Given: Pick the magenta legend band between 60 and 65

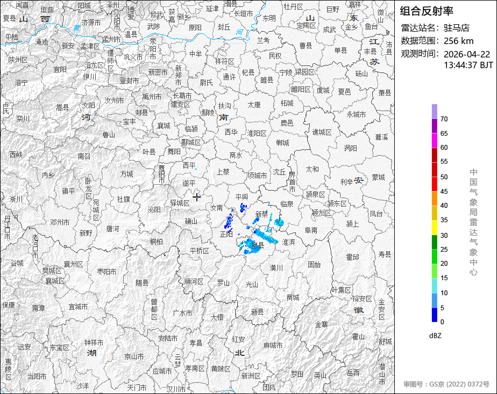Looking at the screenshot, I should point(434,140).
